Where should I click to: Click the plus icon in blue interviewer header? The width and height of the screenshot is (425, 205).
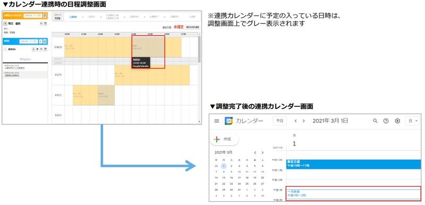(41, 41)
